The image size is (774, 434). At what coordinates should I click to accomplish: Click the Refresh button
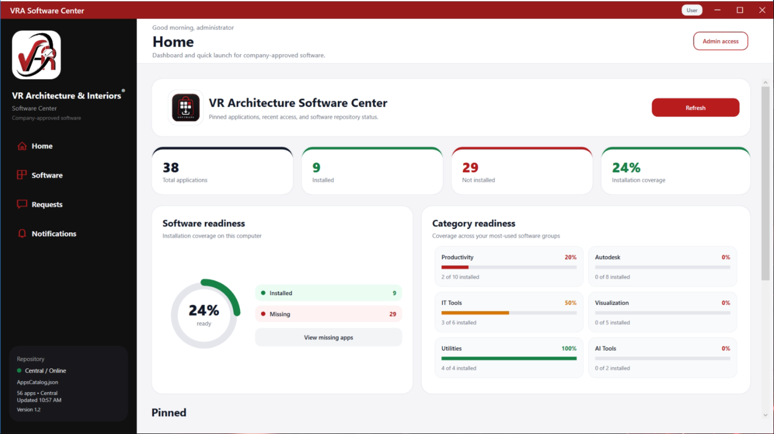[x=695, y=108]
